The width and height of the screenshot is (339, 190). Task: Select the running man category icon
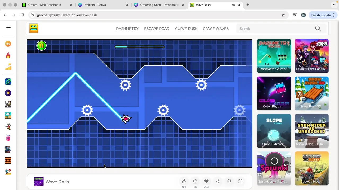click(x=8, y=127)
